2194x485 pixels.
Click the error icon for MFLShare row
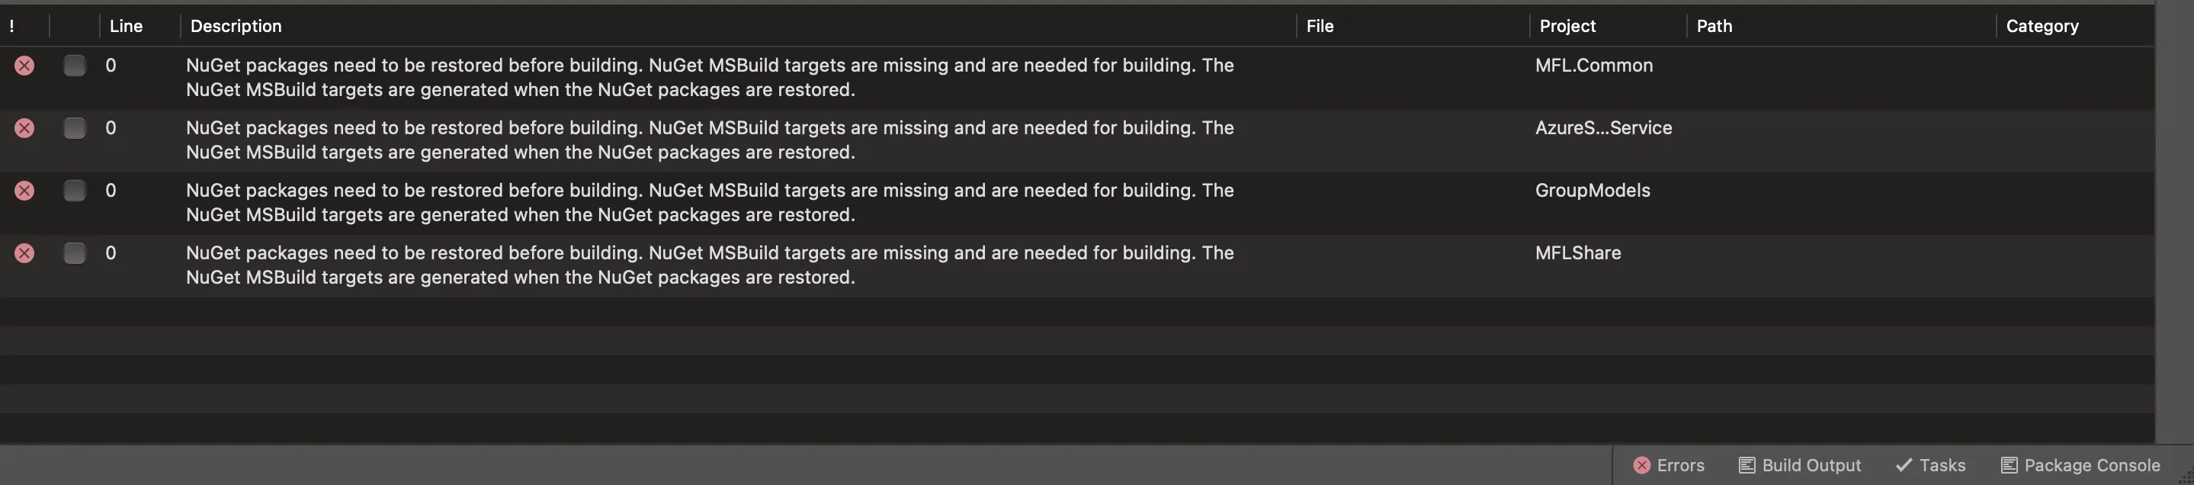(x=24, y=253)
